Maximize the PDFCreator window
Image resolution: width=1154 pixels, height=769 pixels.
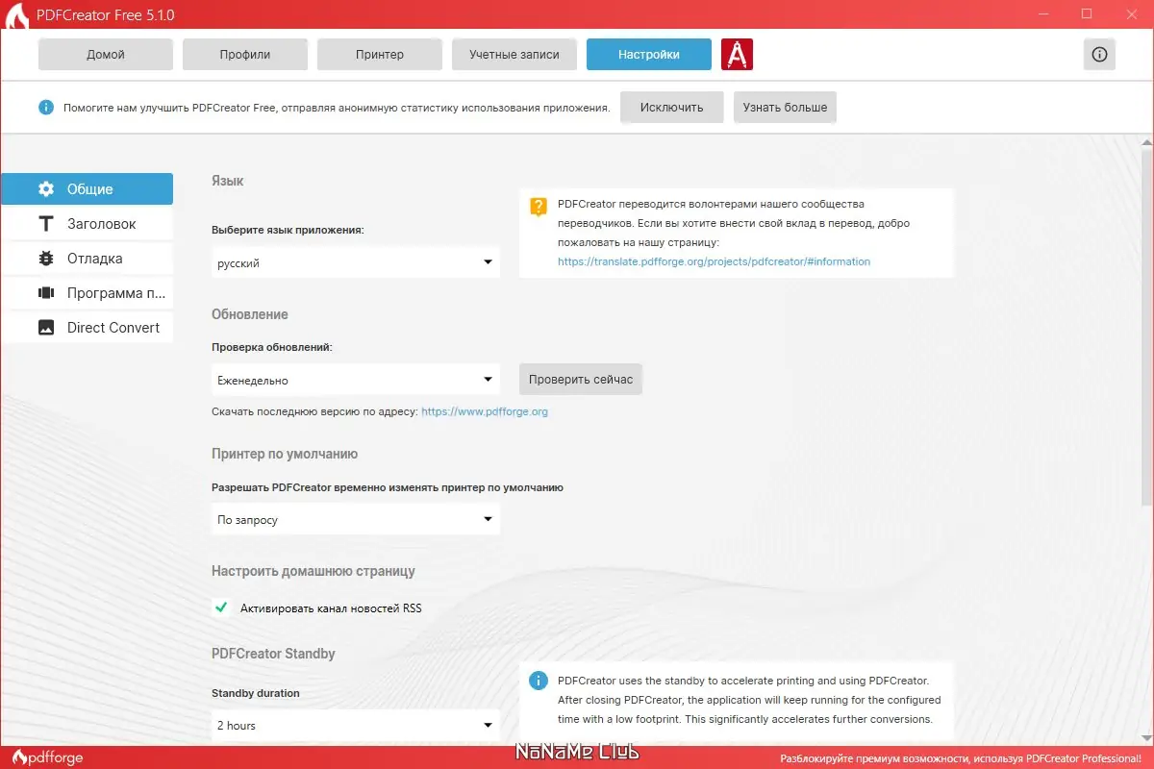pyautogui.click(x=1087, y=14)
